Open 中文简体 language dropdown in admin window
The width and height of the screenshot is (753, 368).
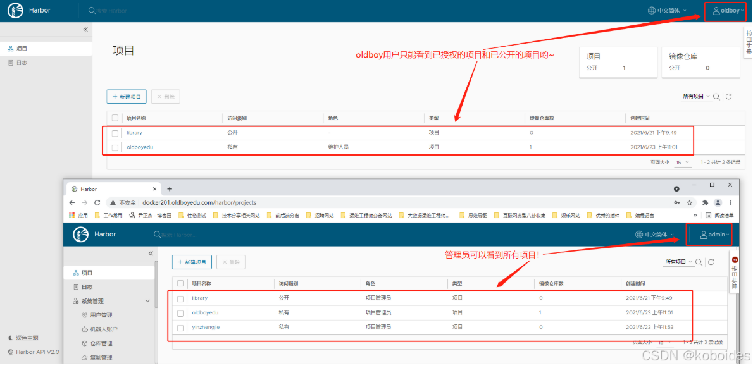pyautogui.click(x=654, y=234)
